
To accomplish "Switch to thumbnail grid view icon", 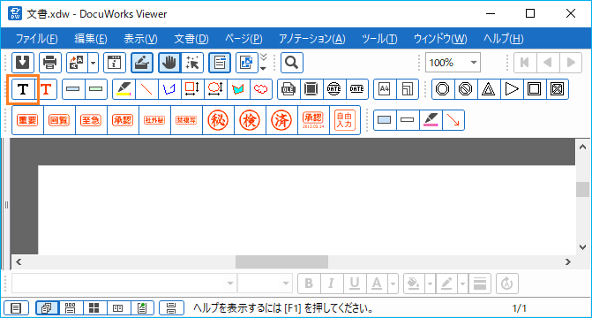I will click(x=94, y=308).
